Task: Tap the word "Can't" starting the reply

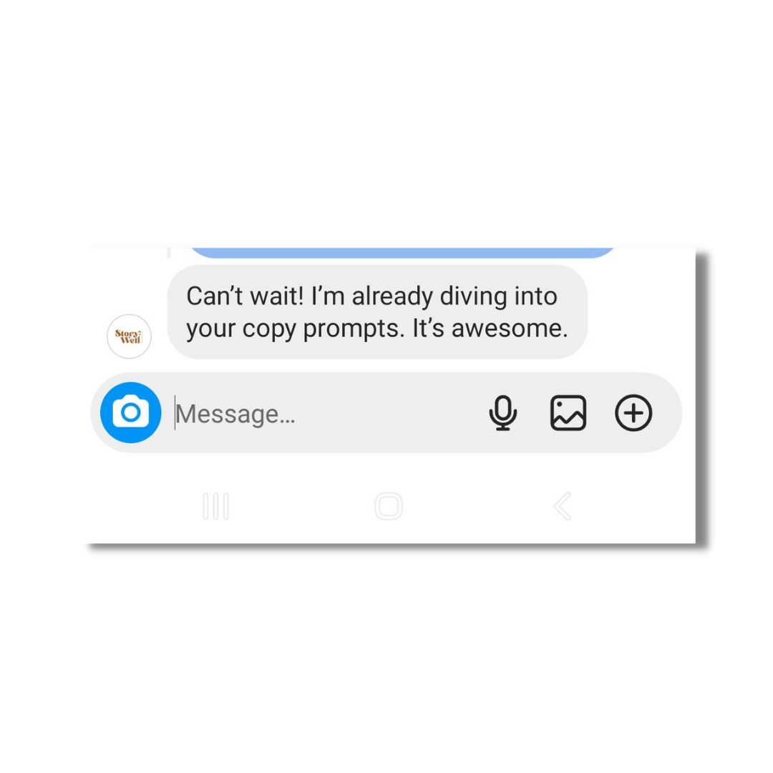Action: pyautogui.click(x=215, y=297)
